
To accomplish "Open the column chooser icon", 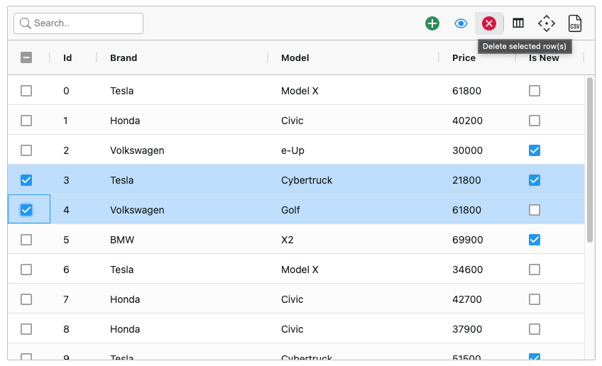I will coord(518,23).
